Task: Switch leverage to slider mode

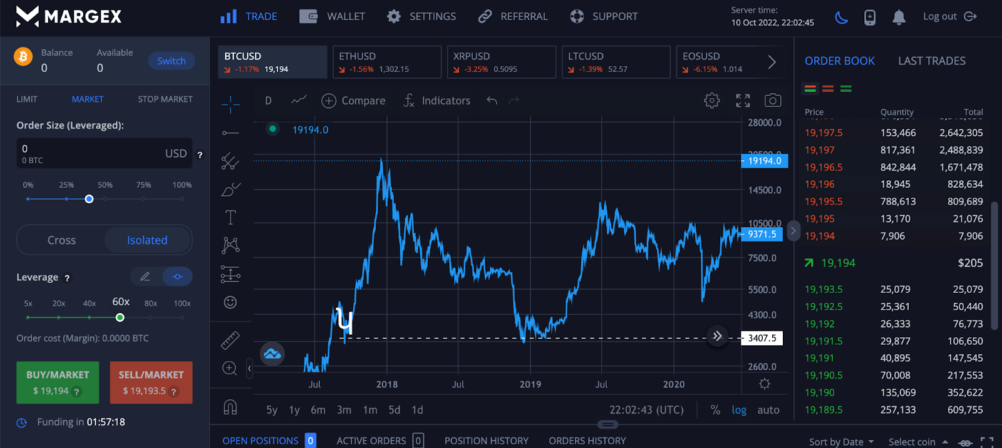Action: coord(177,277)
